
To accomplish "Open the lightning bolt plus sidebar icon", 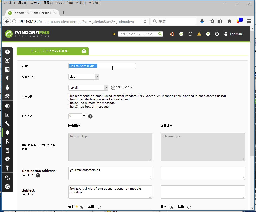I will 7,141.
